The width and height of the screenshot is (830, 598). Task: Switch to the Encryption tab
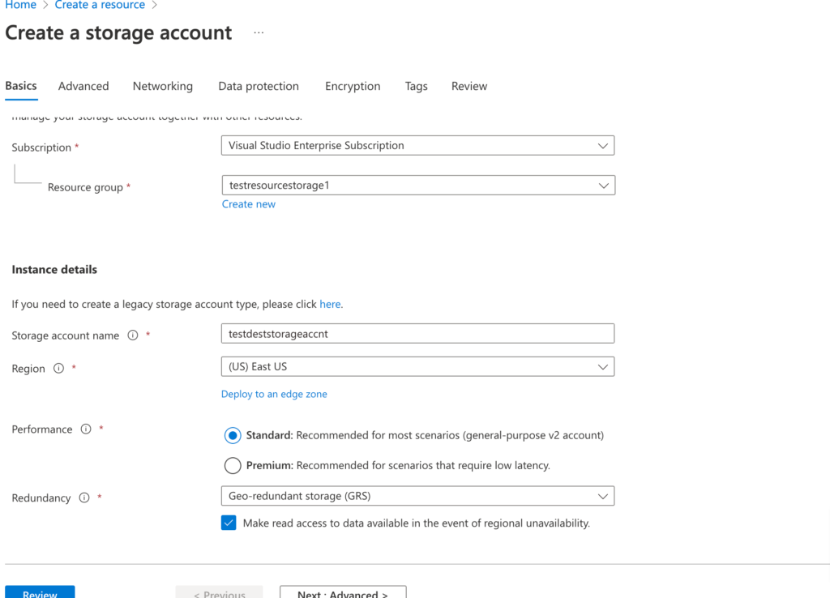point(352,86)
